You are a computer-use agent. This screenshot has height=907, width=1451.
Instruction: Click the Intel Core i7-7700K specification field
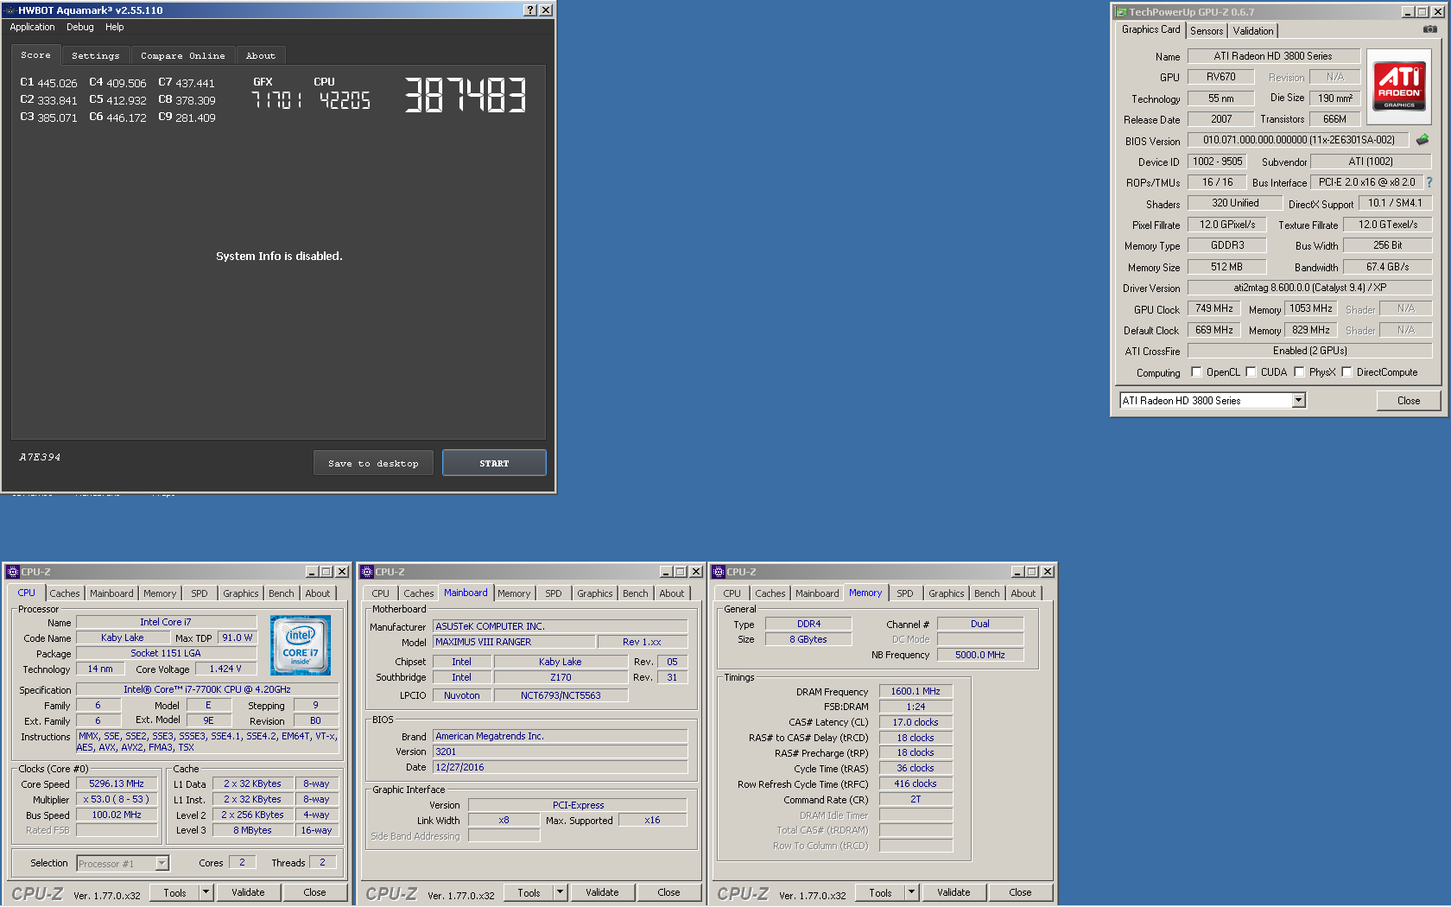207,689
